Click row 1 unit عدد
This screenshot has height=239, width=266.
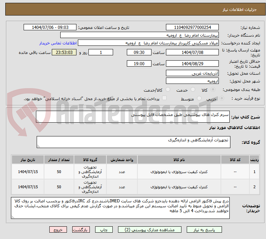point(122,172)
